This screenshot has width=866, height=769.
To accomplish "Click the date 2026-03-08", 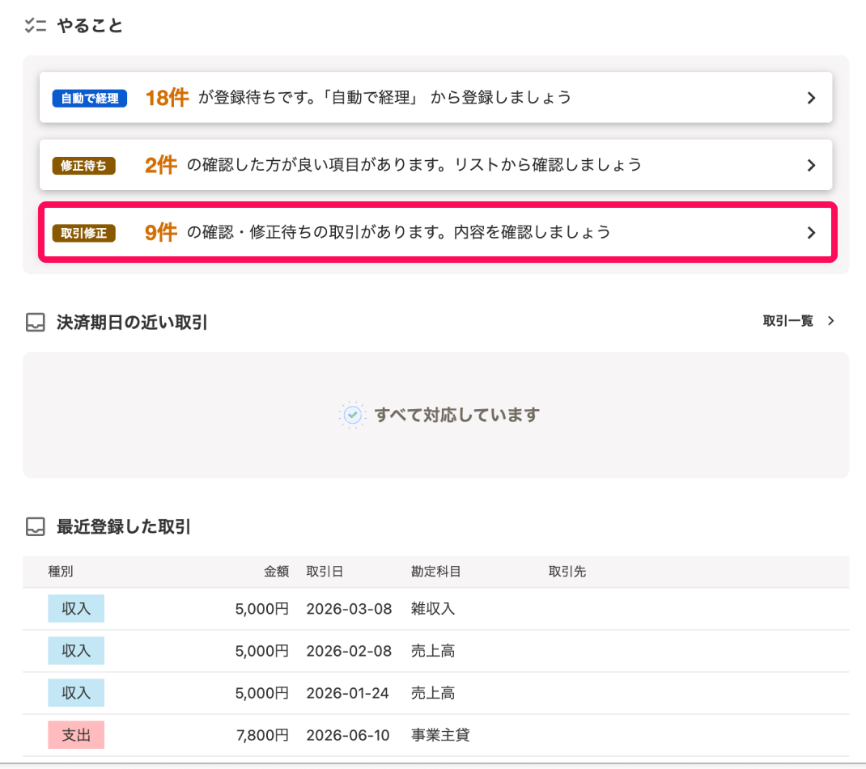I will pos(349,609).
